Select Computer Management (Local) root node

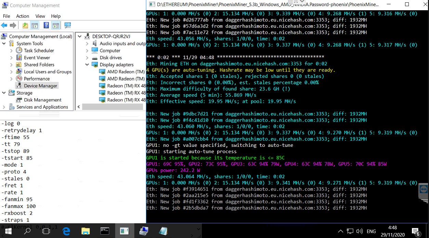(x=40, y=36)
